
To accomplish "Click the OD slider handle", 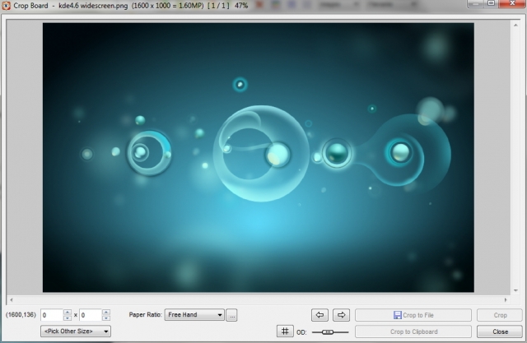I will 328,331.
